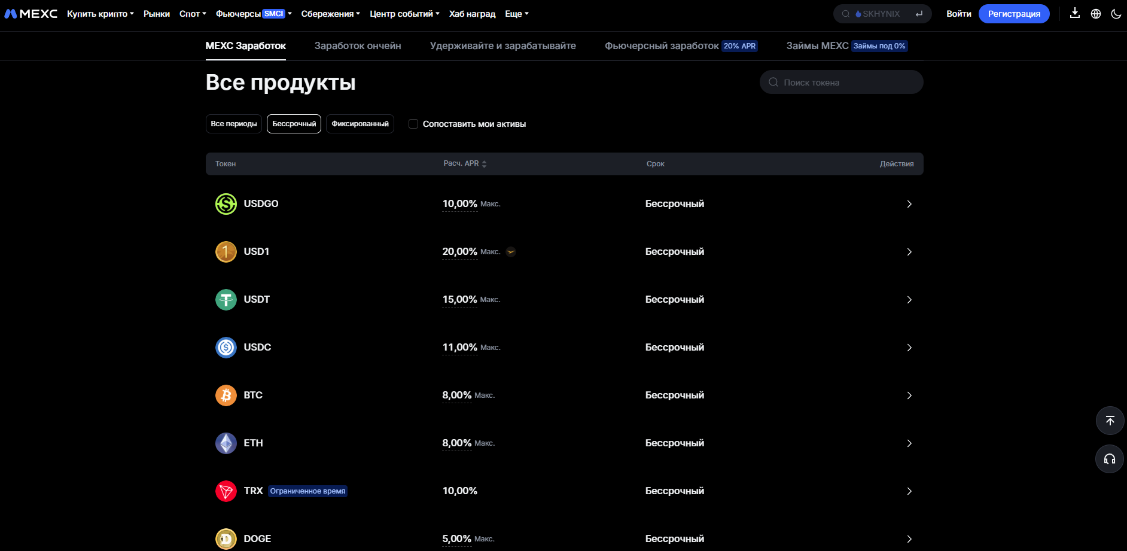1127x551 pixels.
Task: Click the USDT token icon
Action: point(226,299)
